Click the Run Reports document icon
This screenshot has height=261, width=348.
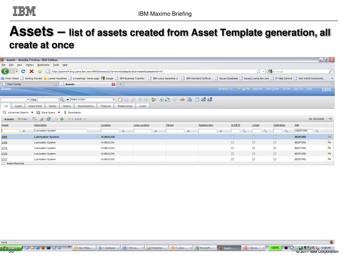[x=197, y=100]
